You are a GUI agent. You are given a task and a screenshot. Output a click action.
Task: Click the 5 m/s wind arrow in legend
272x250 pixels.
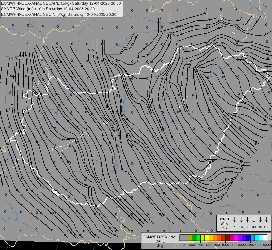(234, 220)
